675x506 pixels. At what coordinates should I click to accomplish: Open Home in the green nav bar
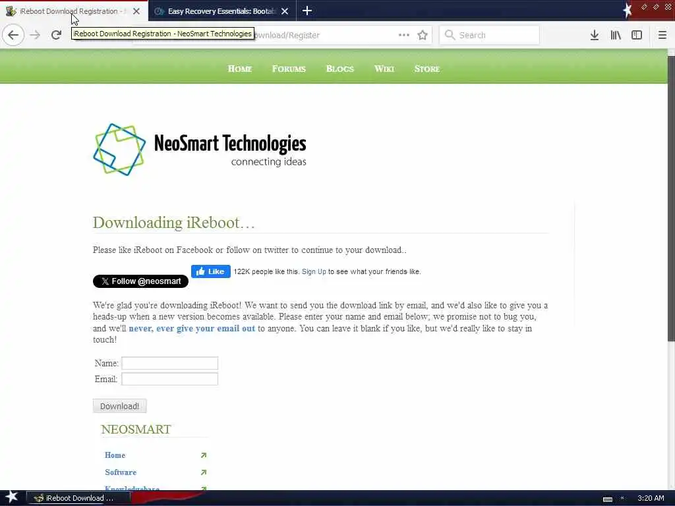pyautogui.click(x=240, y=69)
